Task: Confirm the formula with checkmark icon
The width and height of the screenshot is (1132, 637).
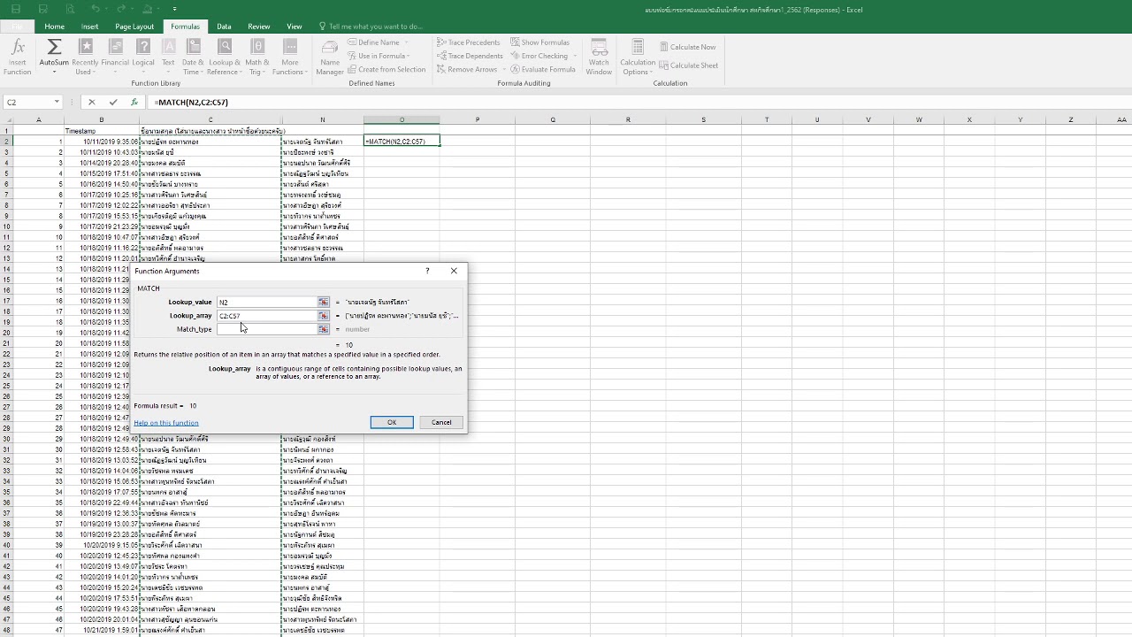Action: tap(113, 102)
